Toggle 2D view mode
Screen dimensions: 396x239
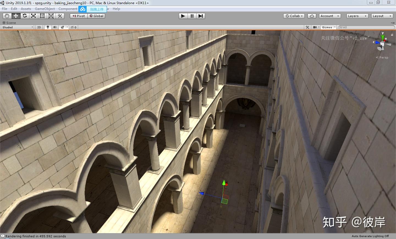(39, 27)
